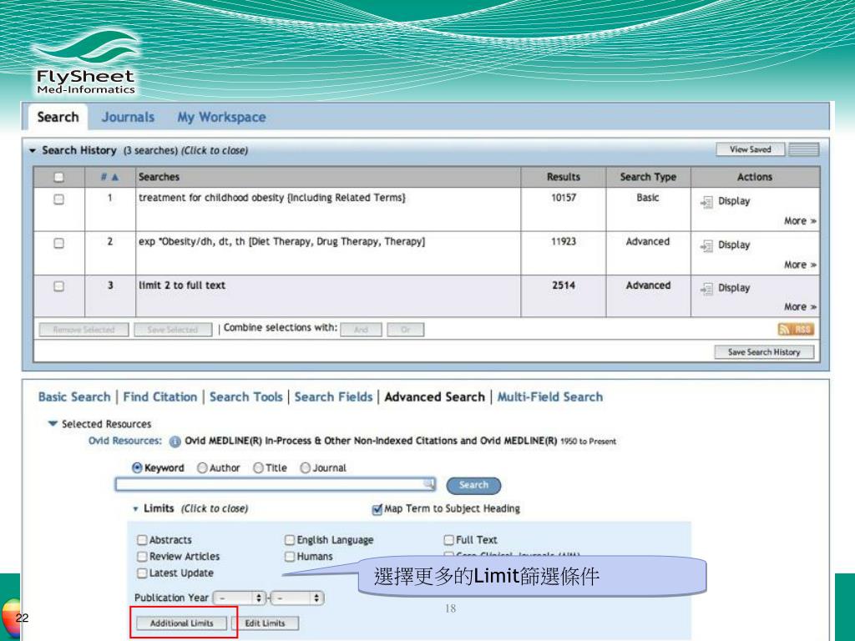Click the Additional Limits button
This screenshot has height=641, width=855.
click(181, 623)
